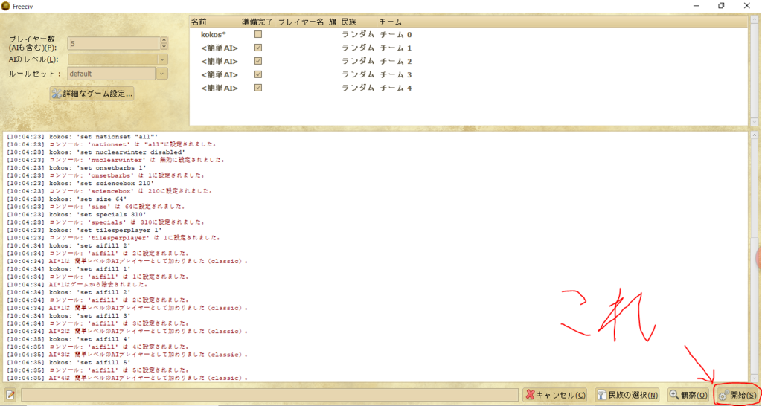Click the プレイヤー数 (AIも含む) label
The image size is (762, 406).
(x=33, y=42)
